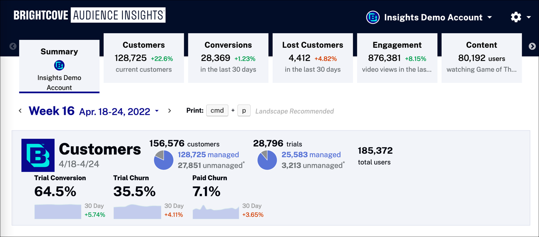Click the 128,725 managed customers link

[x=208, y=155]
